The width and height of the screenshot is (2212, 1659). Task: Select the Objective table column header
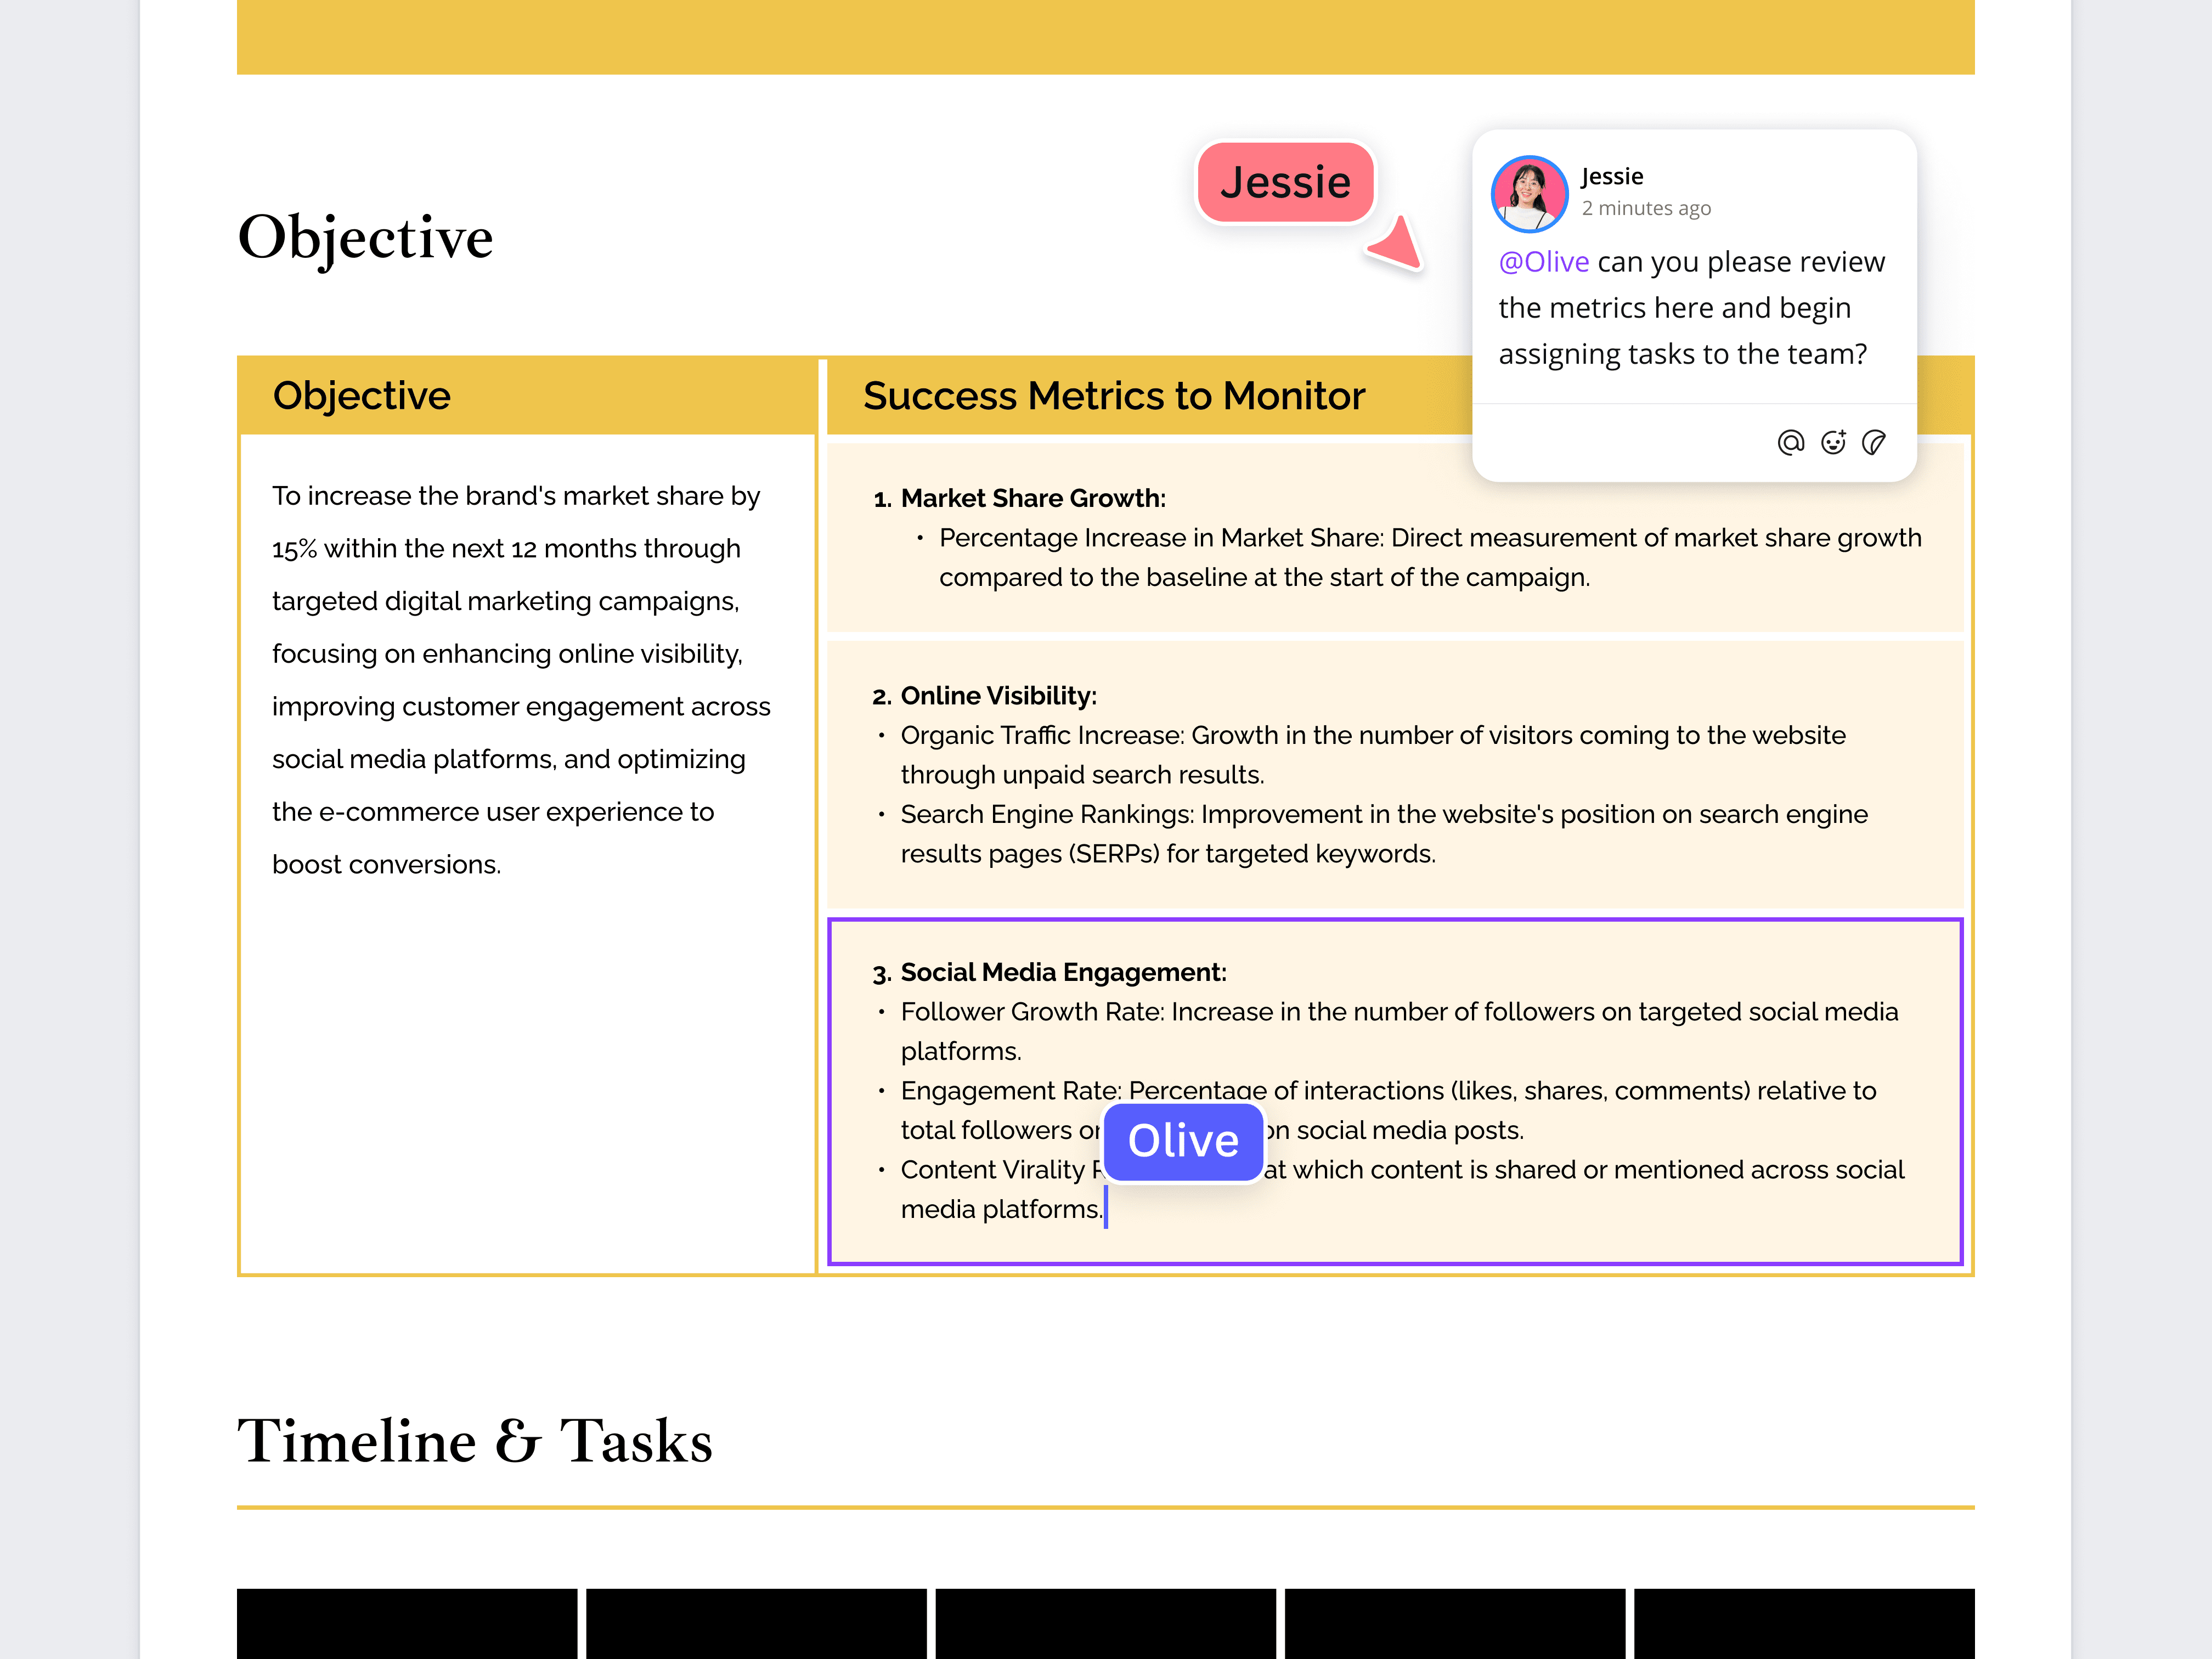click(x=361, y=395)
